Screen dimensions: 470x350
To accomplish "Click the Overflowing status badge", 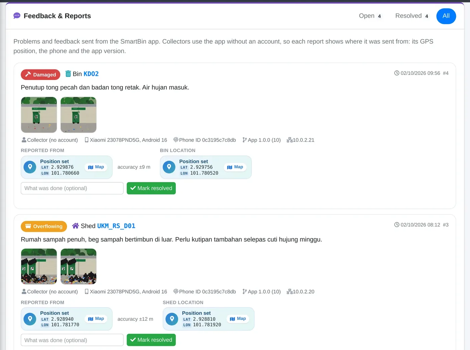I will click(x=44, y=226).
